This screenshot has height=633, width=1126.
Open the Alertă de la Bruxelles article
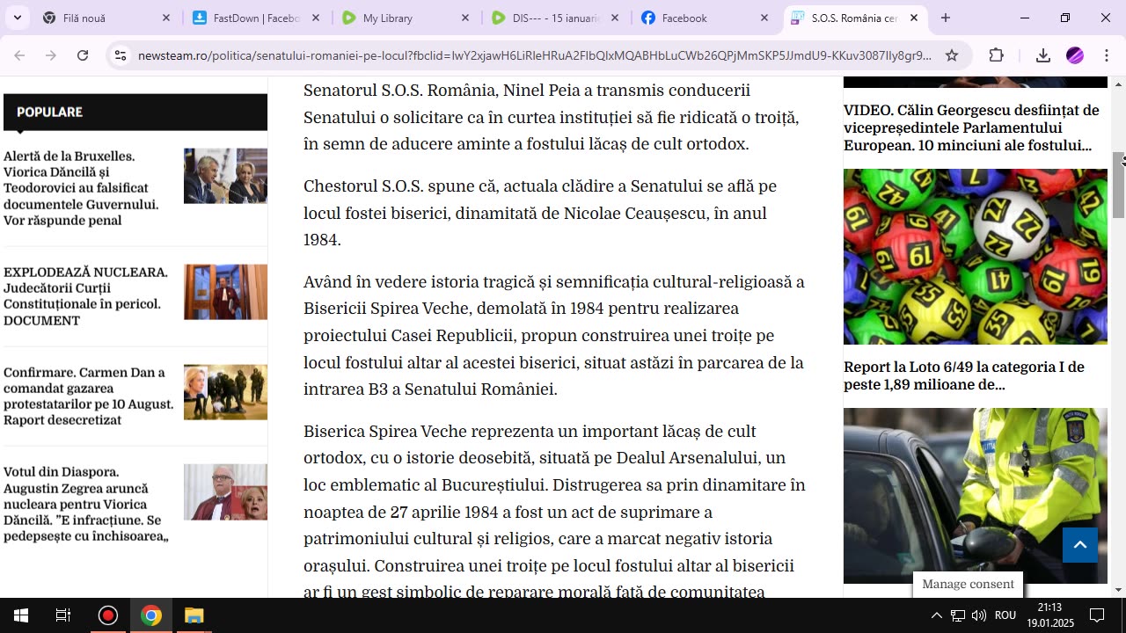pos(82,188)
